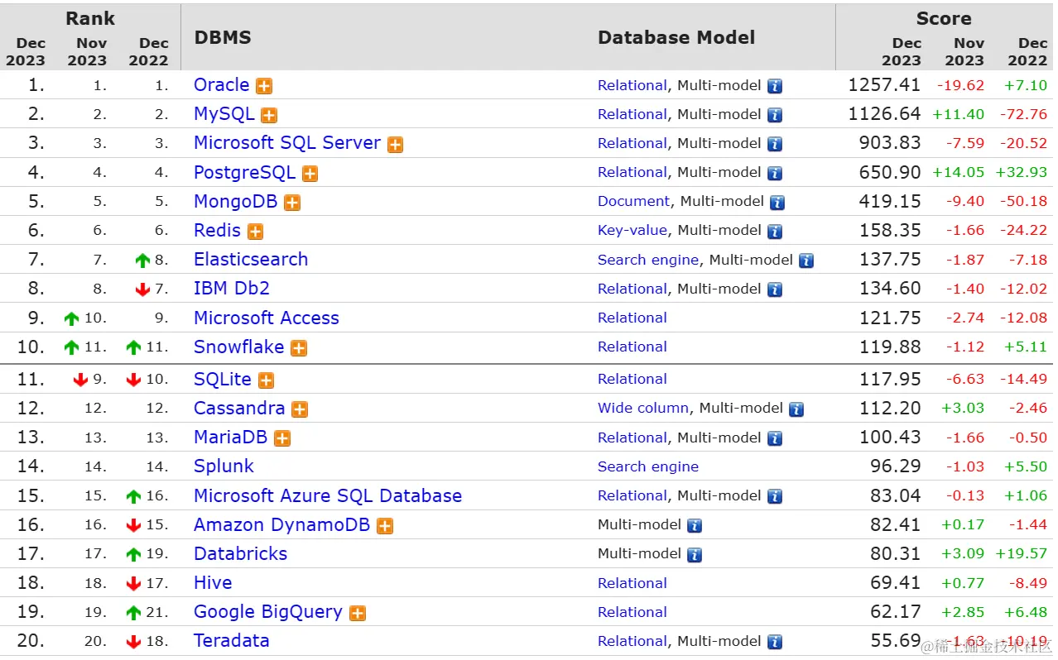This screenshot has width=1058, height=660.
Task: Click the plus icon next to Snowflake
Action: [x=299, y=348]
